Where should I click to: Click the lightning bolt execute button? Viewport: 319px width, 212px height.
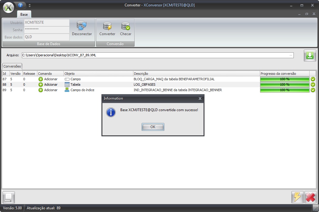pos(297,197)
